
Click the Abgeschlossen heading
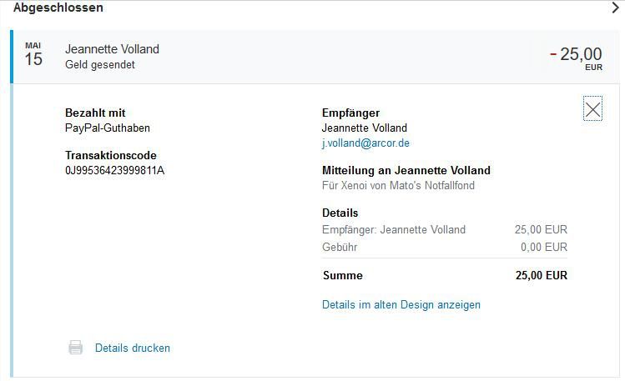(58, 8)
